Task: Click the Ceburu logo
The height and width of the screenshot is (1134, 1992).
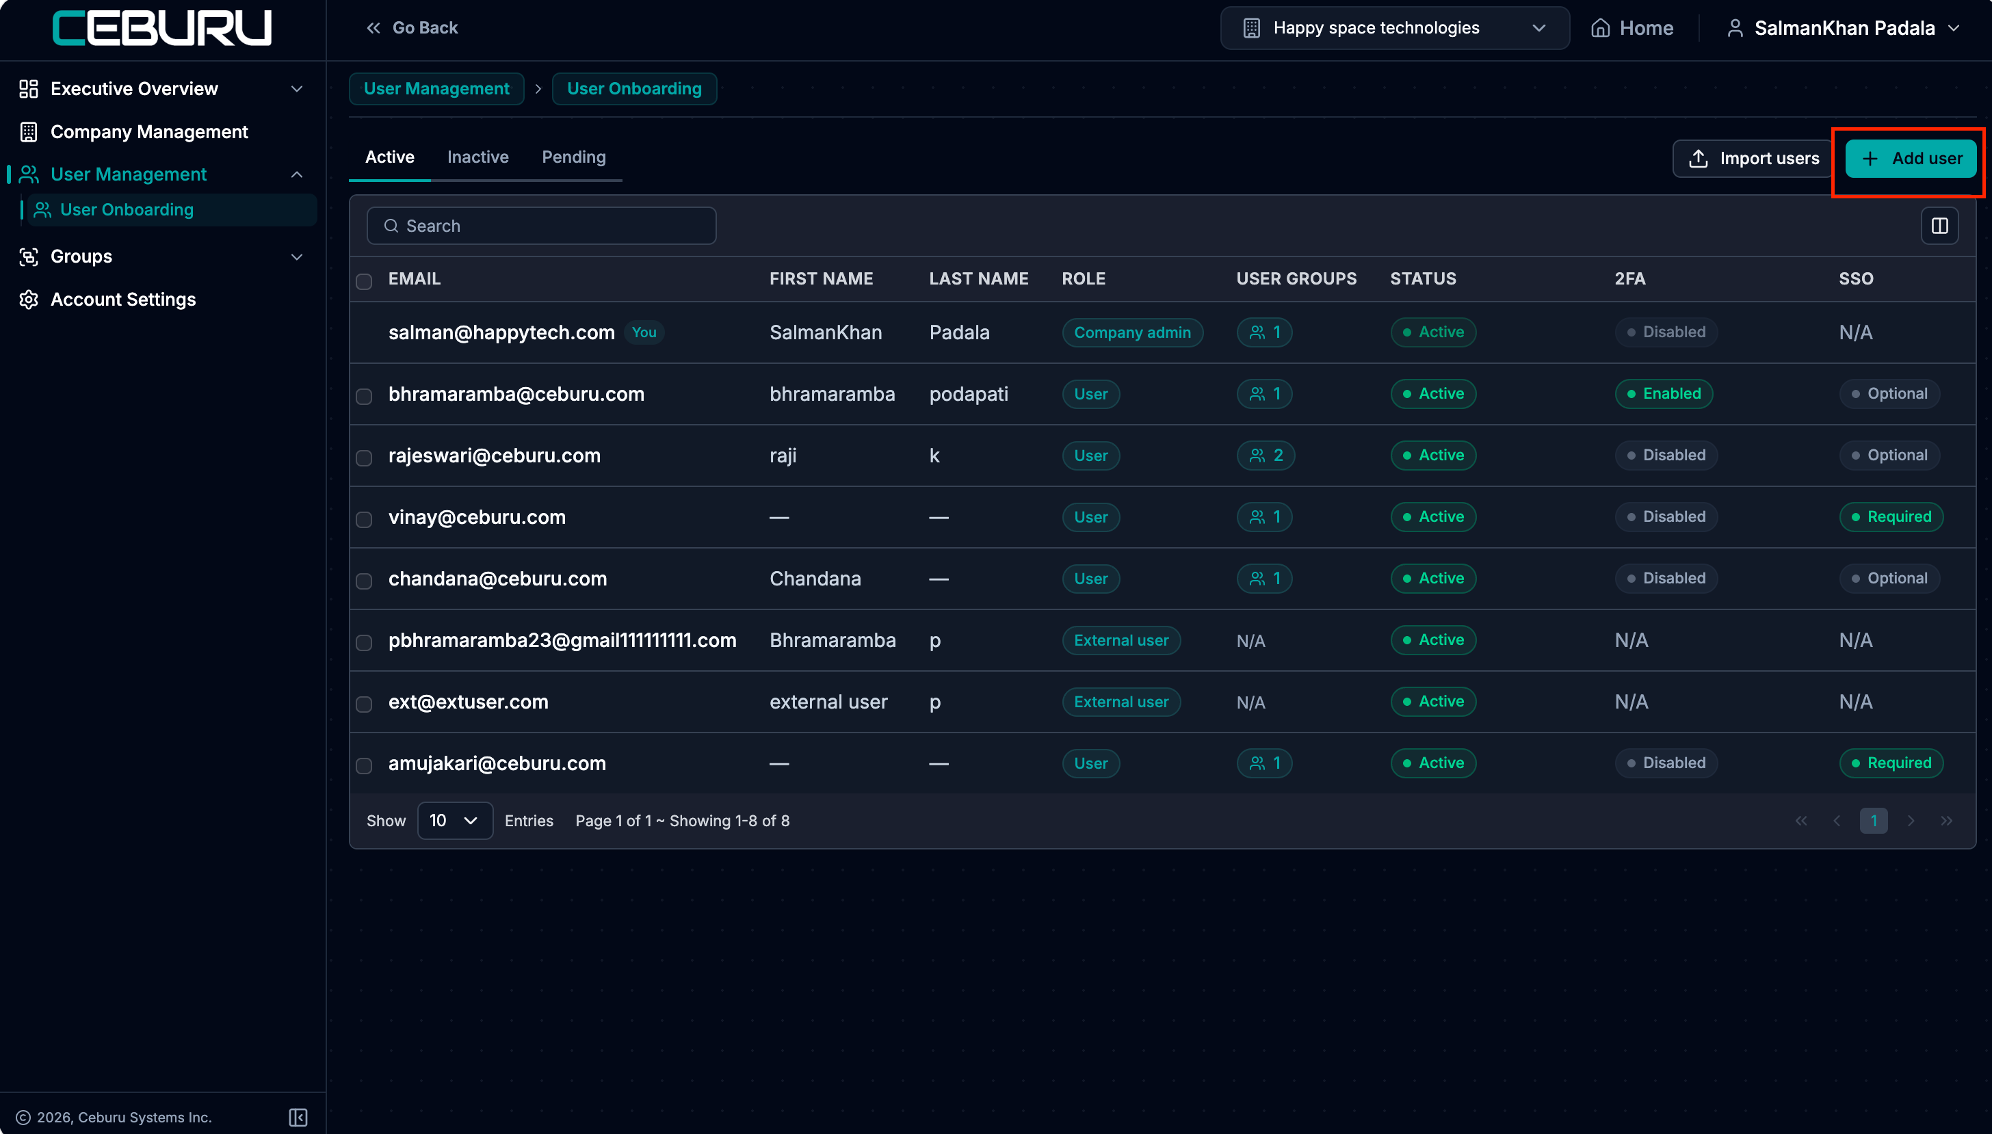Action: 162,28
